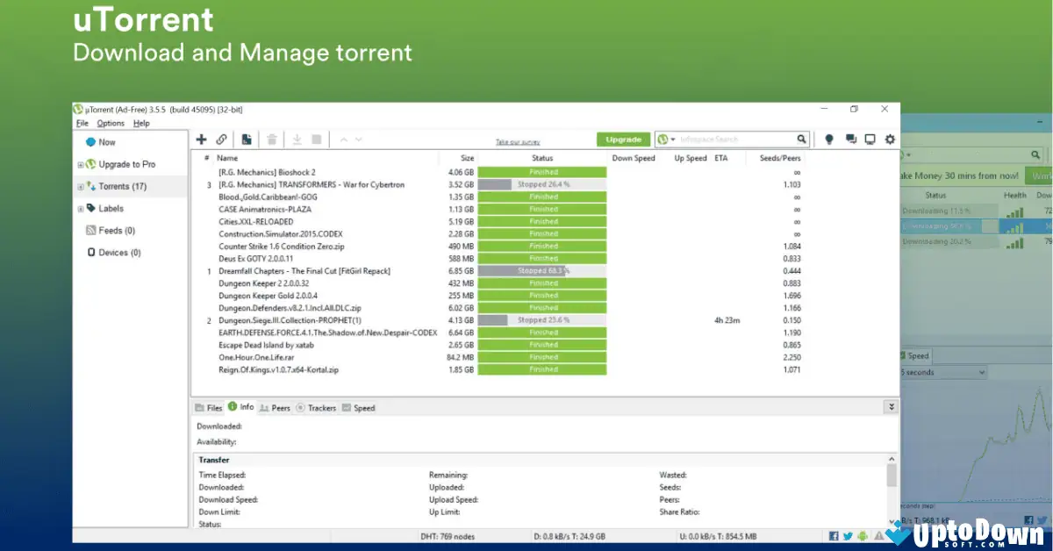Screen dimensions: 1053x551
Task: Click the green Upgrade button
Action: pos(623,139)
